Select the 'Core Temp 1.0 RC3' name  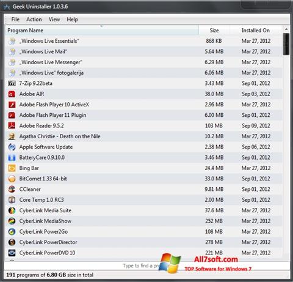pyautogui.click(x=42, y=200)
